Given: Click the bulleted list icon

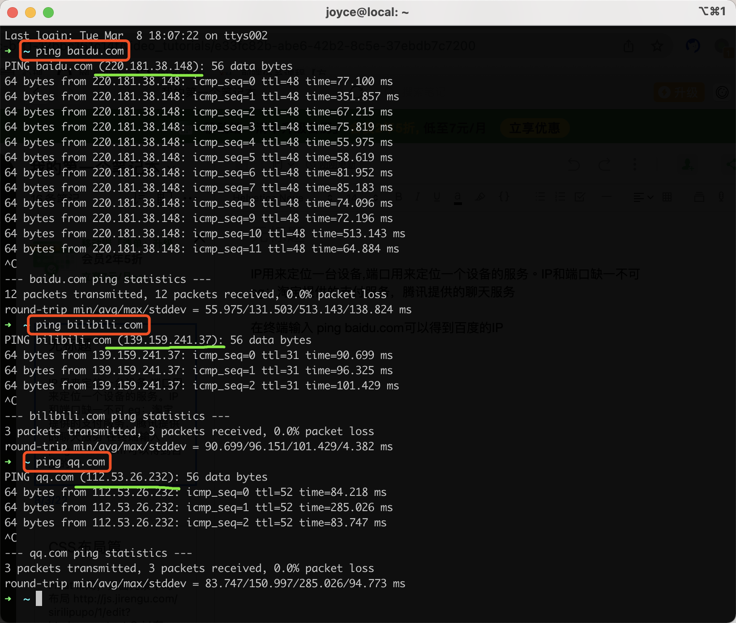Looking at the screenshot, I should point(540,196).
